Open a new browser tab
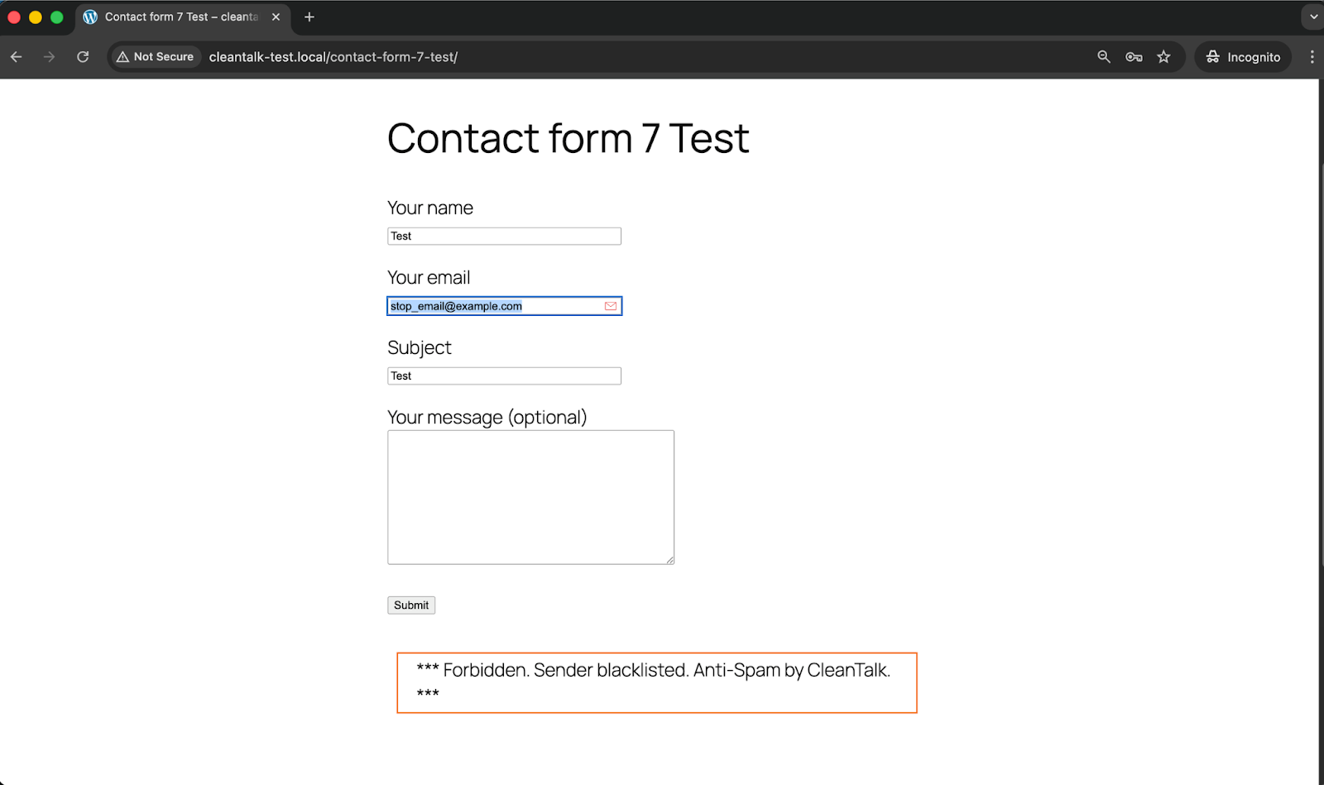 [309, 17]
